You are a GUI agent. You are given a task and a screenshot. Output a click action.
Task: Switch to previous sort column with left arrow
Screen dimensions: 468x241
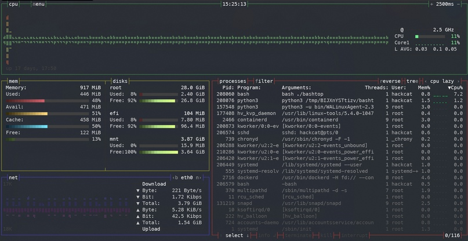point(426,81)
